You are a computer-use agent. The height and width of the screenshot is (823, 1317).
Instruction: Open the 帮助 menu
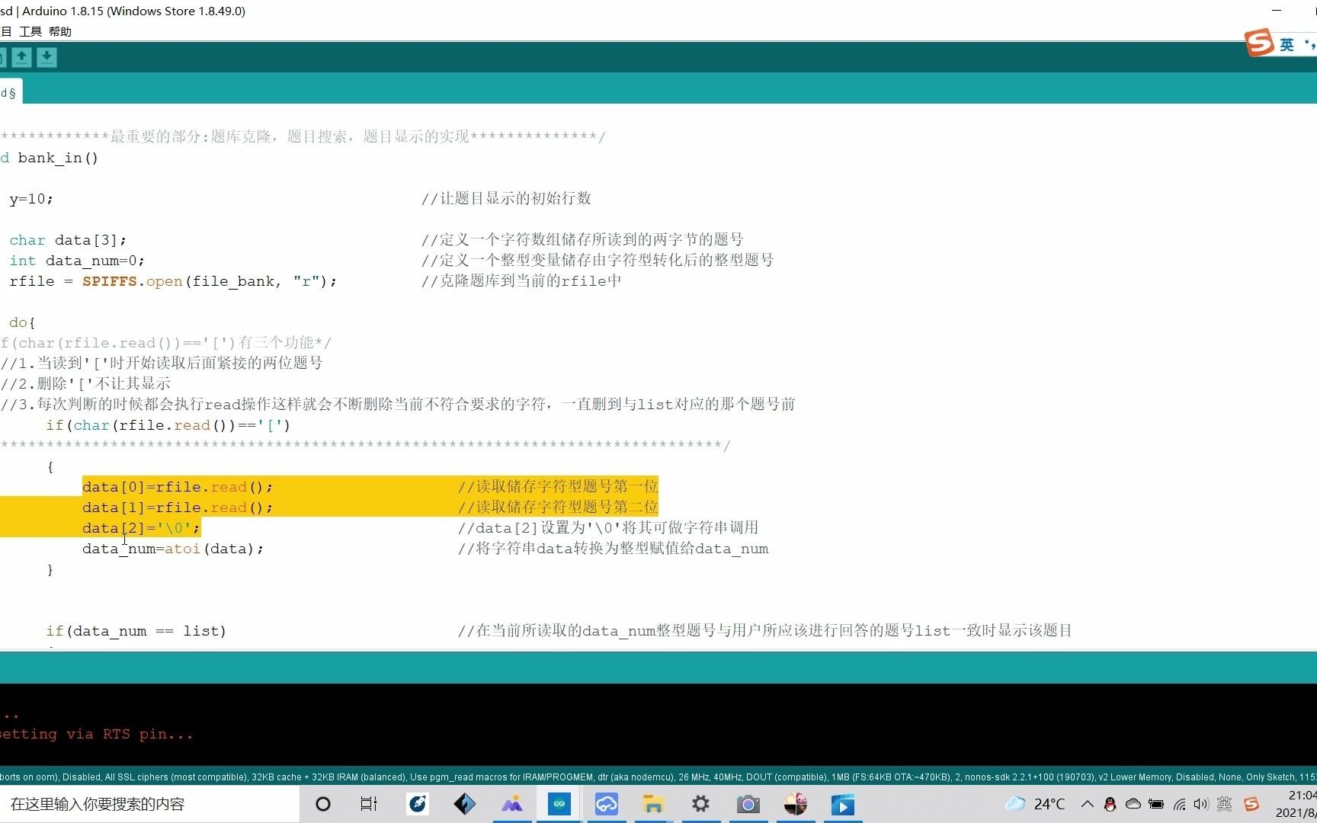pos(60,31)
